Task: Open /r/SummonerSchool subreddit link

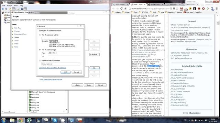Action: [179, 105]
